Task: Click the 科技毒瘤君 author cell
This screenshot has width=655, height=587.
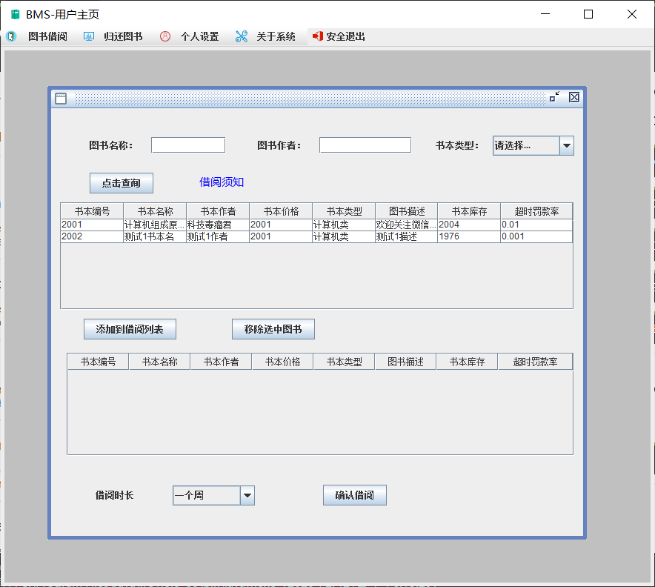Action: point(218,225)
